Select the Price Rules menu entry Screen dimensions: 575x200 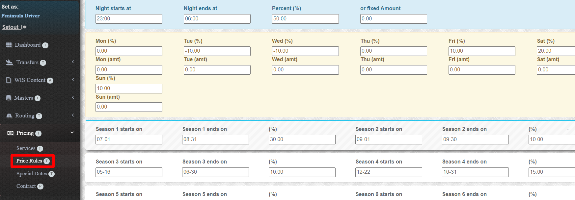point(29,161)
